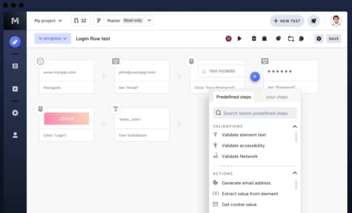Click the pull requests icon showing 12
352x213 pixels.
point(80,21)
